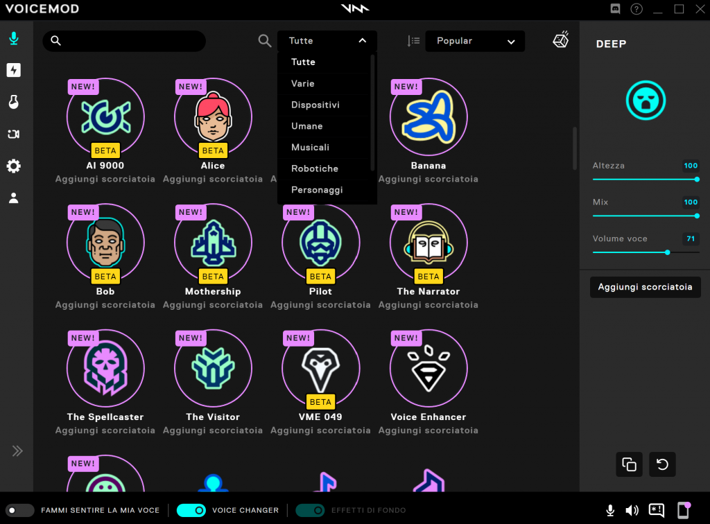This screenshot has width=710, height=524.
Task: Click Aggiungi scorciatoia under Mothership
Action: point(213,304)
